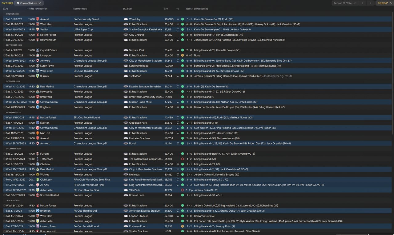Sort by the ATT column header
Viewport: 394px width, 235px height.
coord(166,9)
